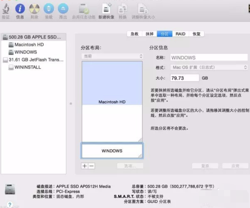
Task: Click the 所选分区将不会更改 message
Action: point(169,128)
